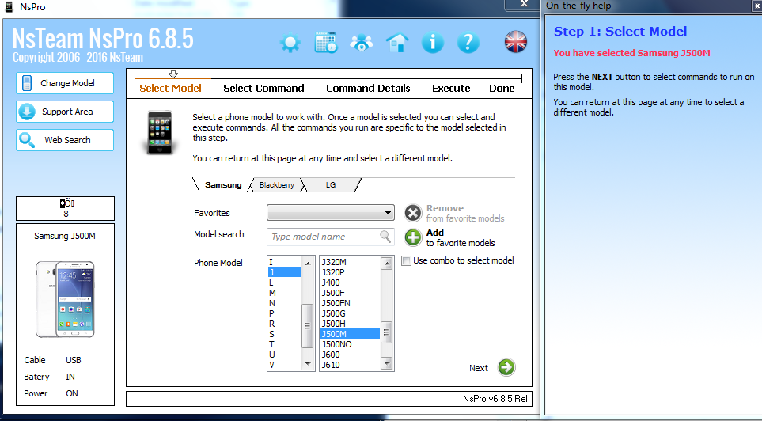Click model list scrollbar down arrow
The height and width of the screenshot is (421, 762).
coord(387,363)
